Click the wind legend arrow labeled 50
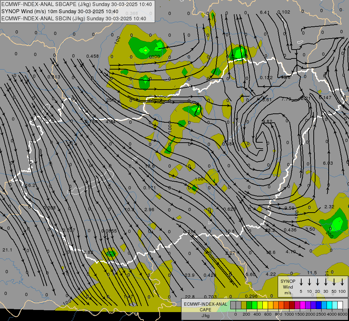This screenshot has width=349, height=321. click(x=334, y=282)
